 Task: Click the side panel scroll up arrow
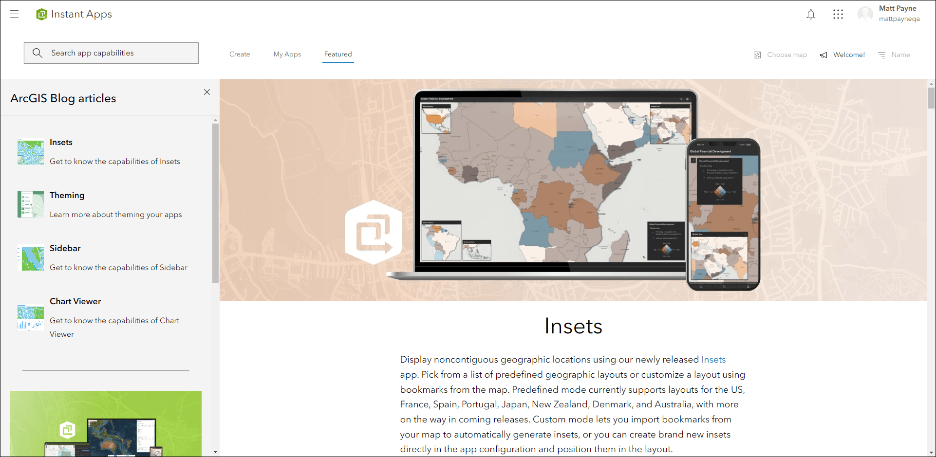point(215,120)
